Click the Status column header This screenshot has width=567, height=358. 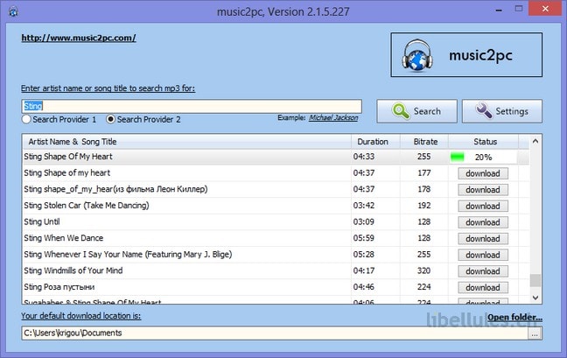484,142
